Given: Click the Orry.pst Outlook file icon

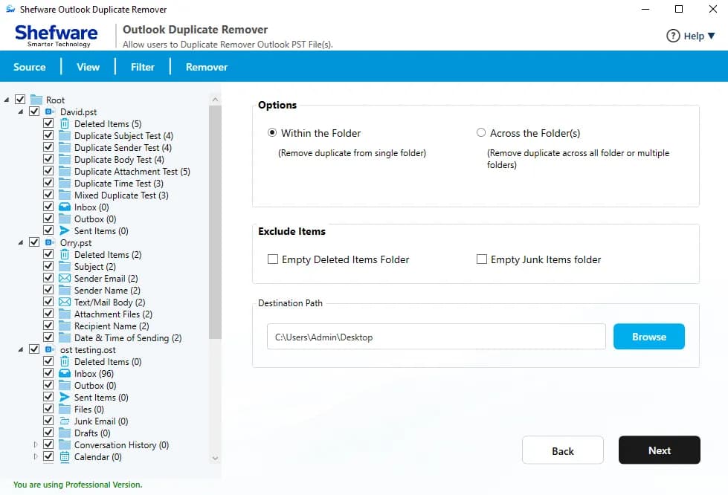Looking at the screenshot, I should tap(50, 242).
